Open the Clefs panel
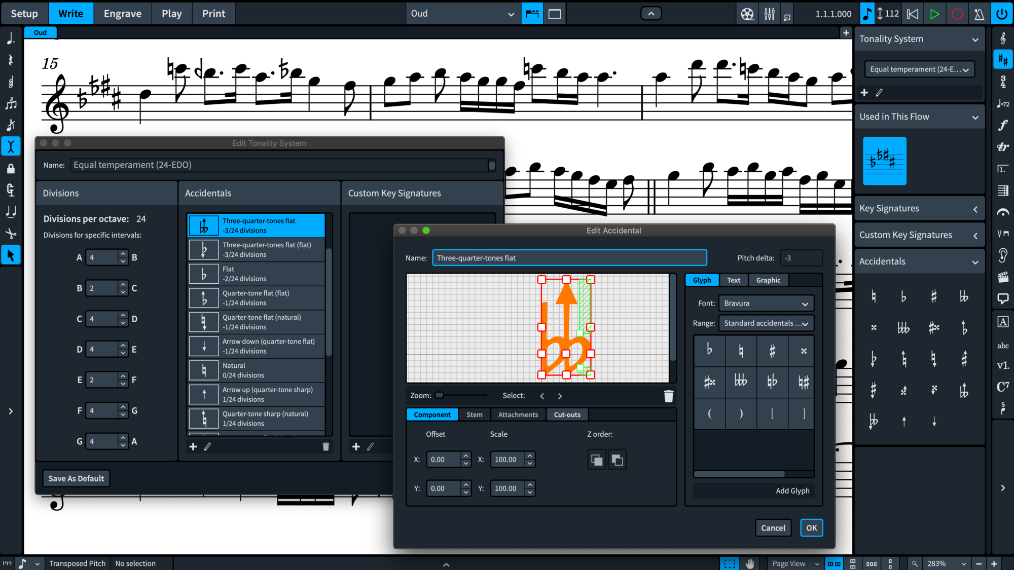 pos(1003,38)
